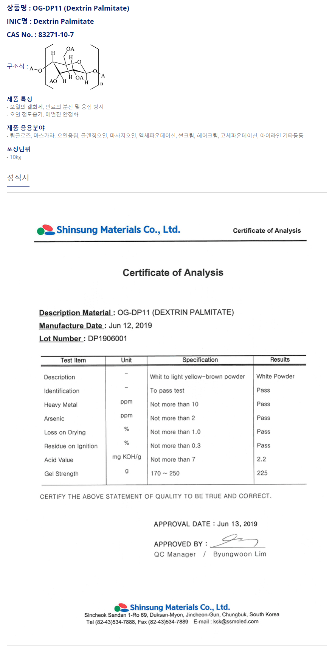Click the line '오일의 겔화제, 안료의 분산 및 응집 방지'

(x=55, y=107)
